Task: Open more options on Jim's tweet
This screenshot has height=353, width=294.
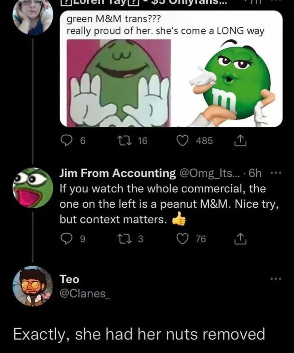Action: (x=276, y=173)
